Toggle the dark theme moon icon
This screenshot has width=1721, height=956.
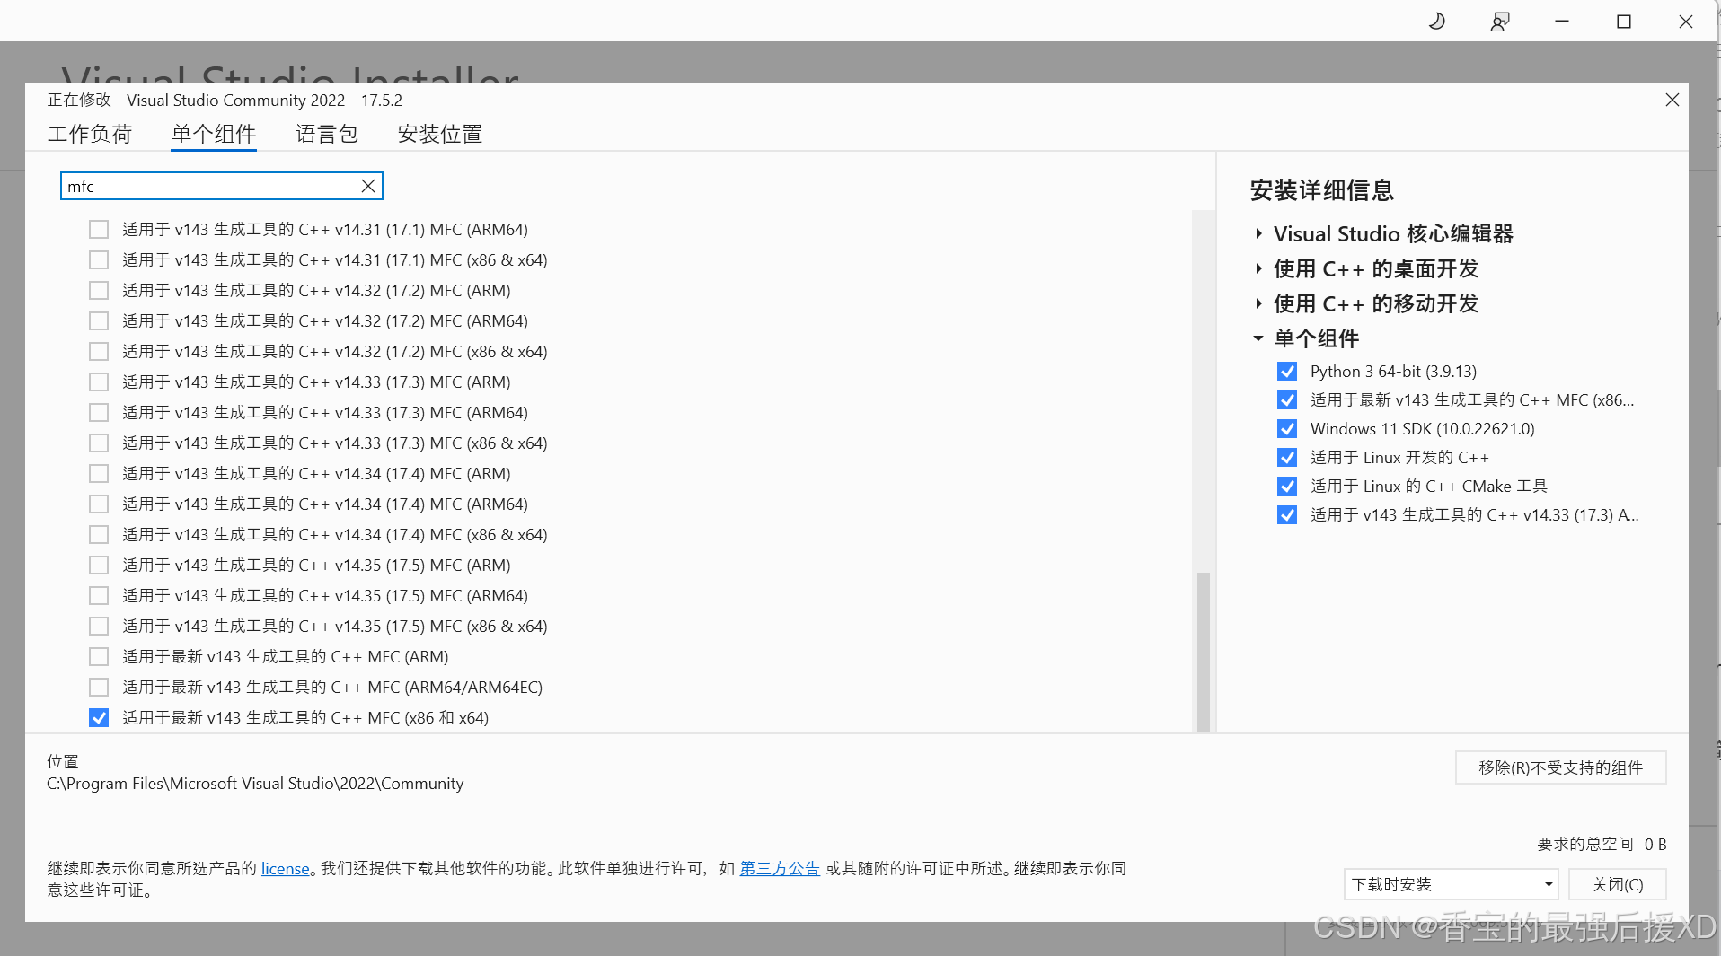point(1436,21)
